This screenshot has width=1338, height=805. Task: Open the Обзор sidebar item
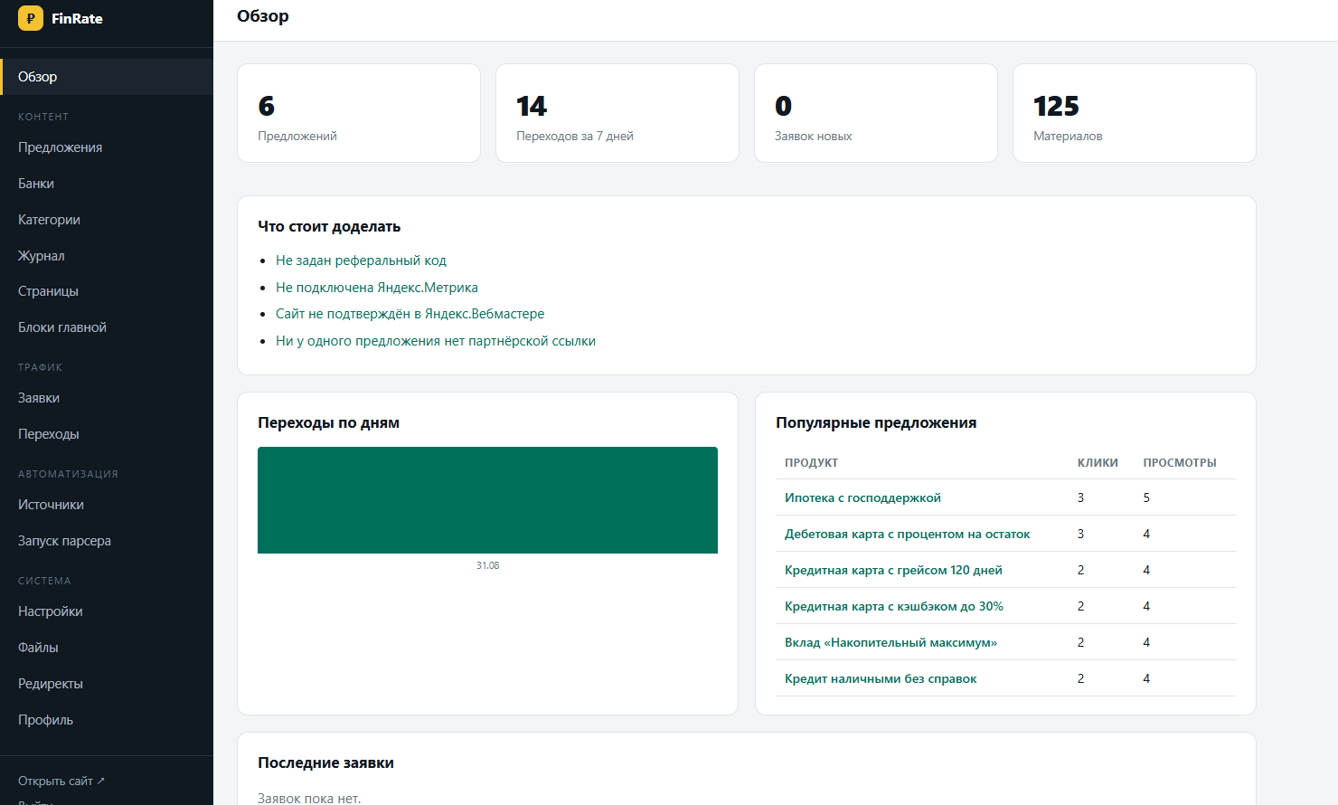point(107,77)
